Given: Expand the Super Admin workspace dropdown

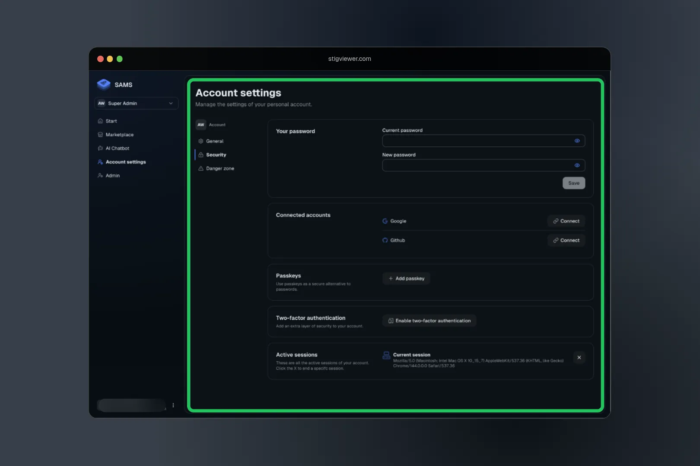Looking at the screenshot, I should (170, 103).
